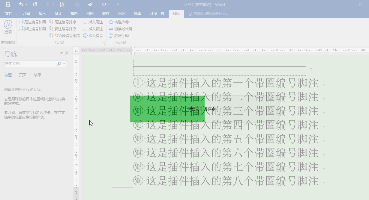Open the 主功能 group dialog launcher

coord(104,43)
